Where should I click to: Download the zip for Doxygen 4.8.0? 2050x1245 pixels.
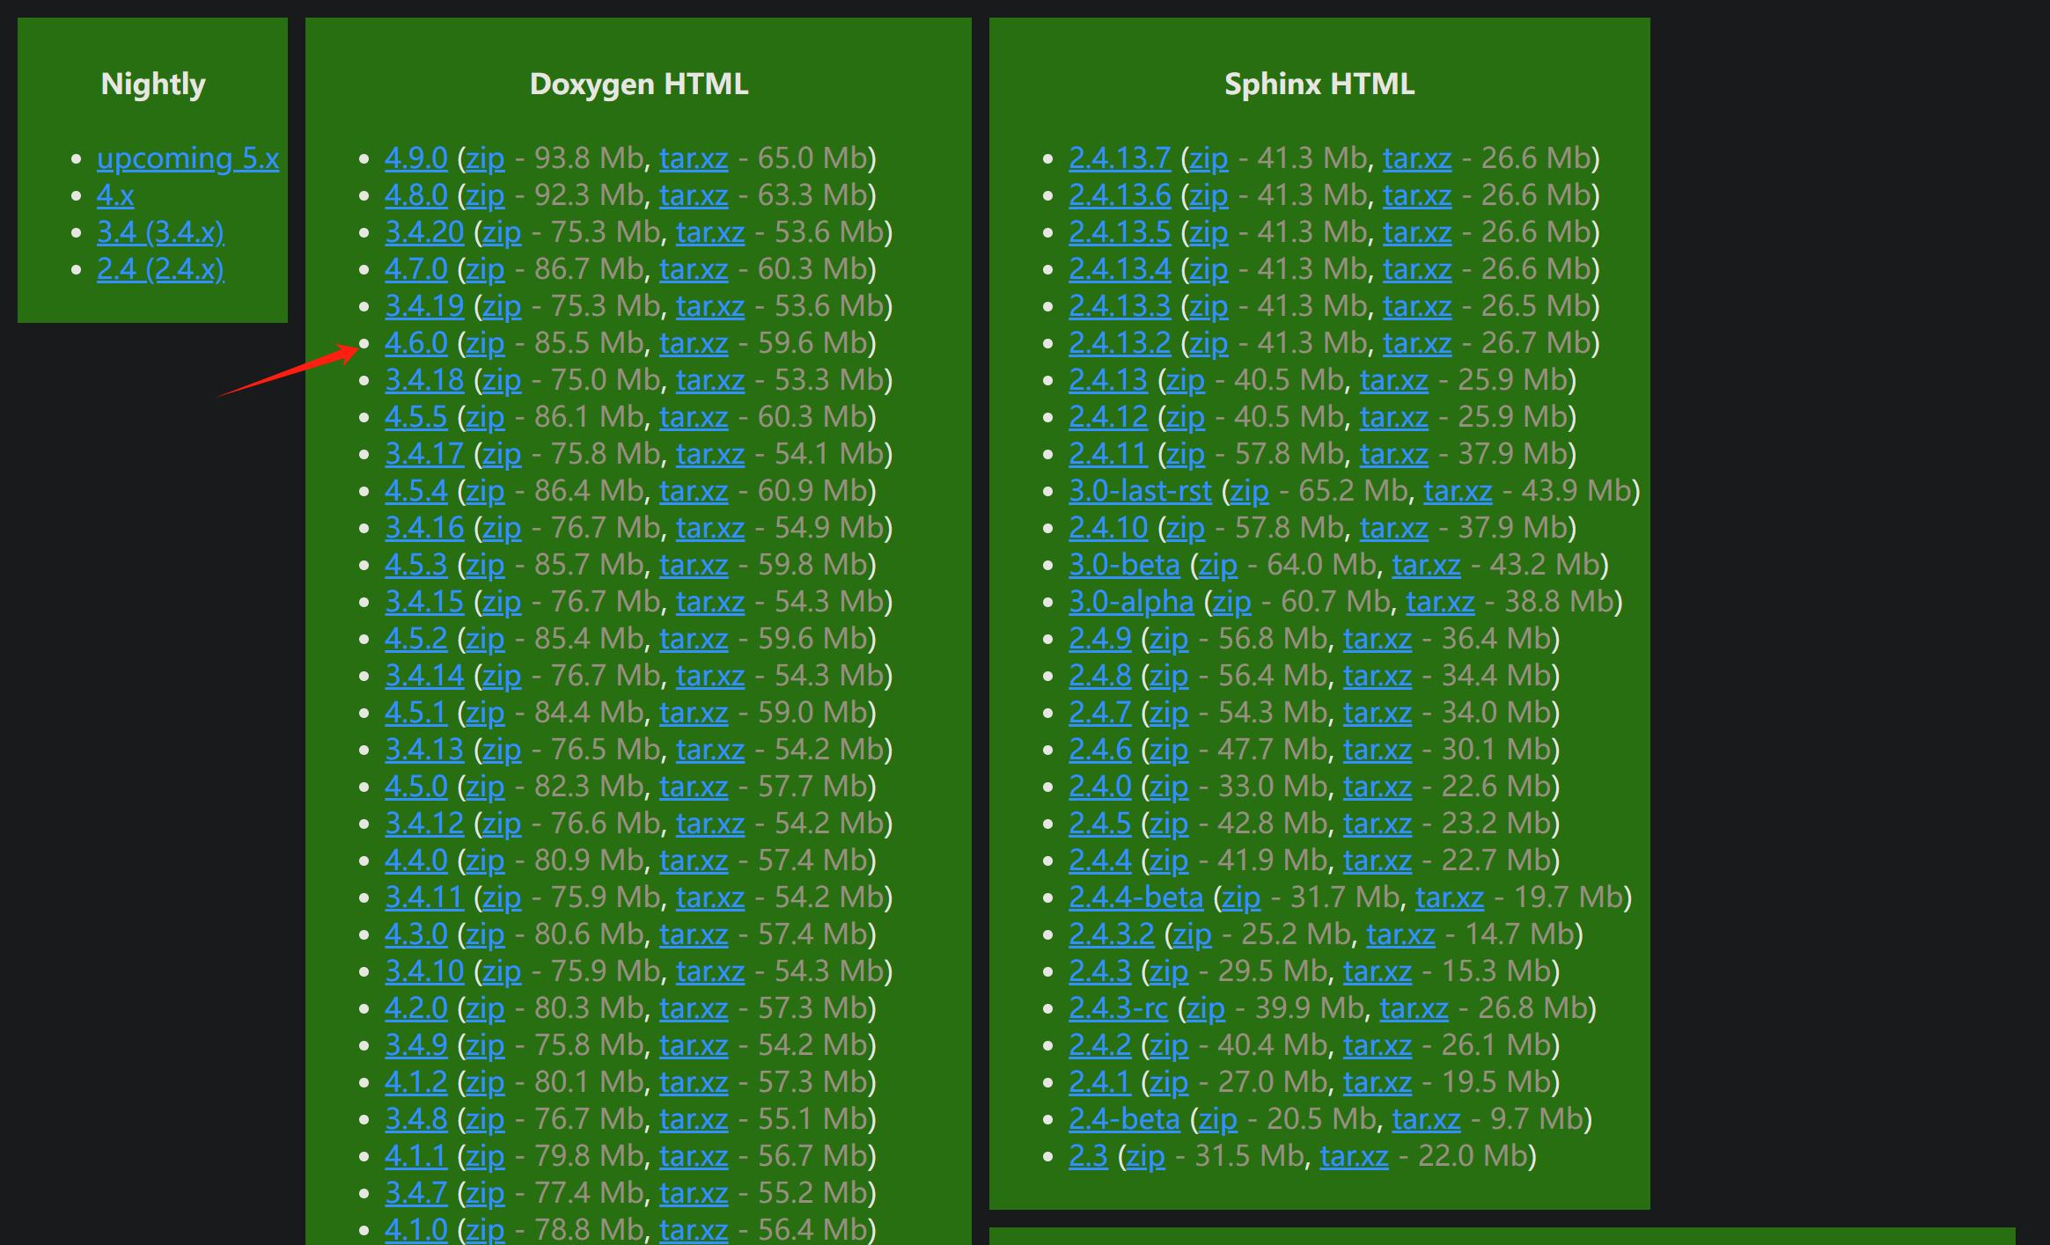coord(485,194)
